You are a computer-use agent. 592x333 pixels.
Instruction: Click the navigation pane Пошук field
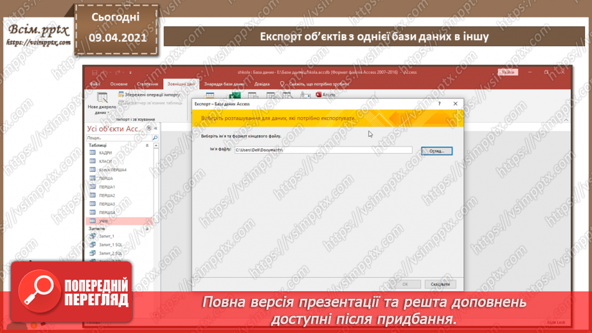click(119, 138)
